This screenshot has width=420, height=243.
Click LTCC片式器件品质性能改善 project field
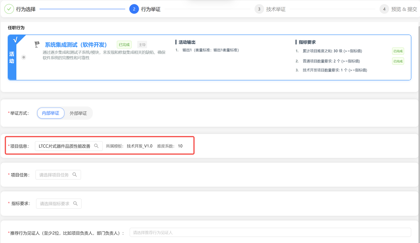[x=65, y=146]
